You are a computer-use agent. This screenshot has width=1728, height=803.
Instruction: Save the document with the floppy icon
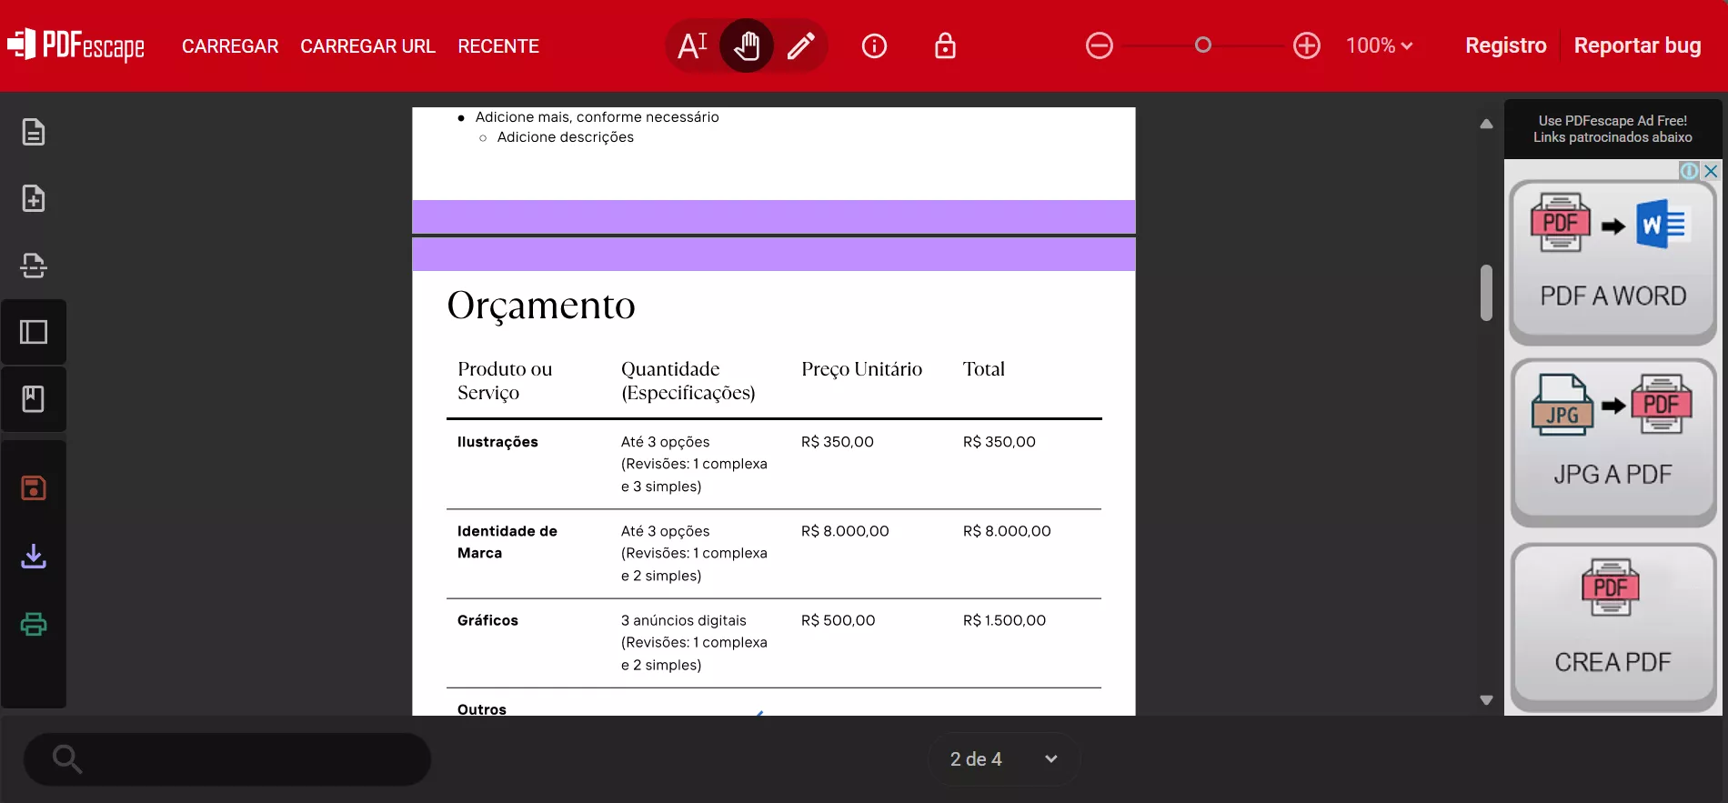pos(34,488)
